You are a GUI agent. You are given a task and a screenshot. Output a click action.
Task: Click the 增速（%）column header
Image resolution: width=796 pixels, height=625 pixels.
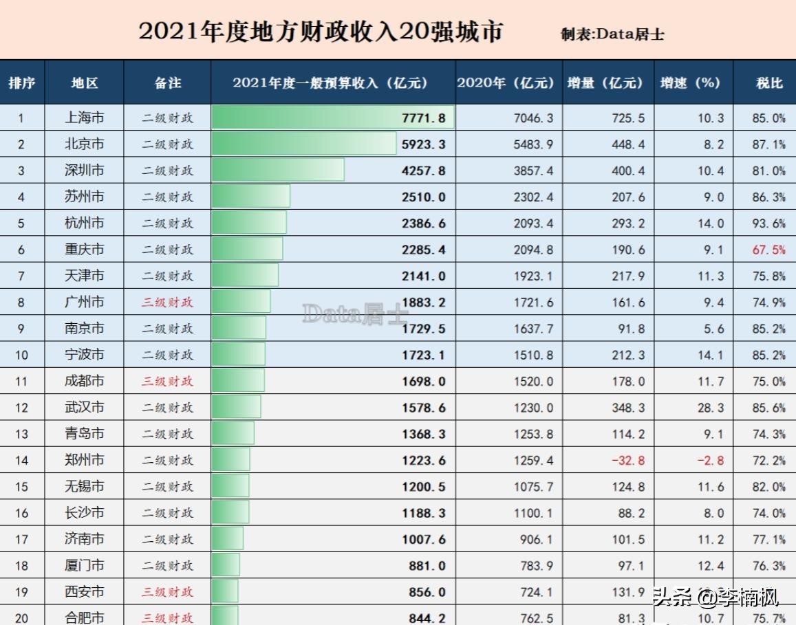(x=690, y=83)
